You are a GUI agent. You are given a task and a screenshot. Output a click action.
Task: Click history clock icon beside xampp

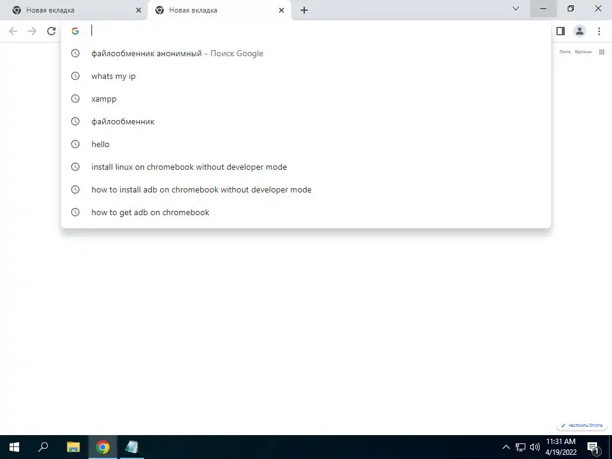(75, 99)
